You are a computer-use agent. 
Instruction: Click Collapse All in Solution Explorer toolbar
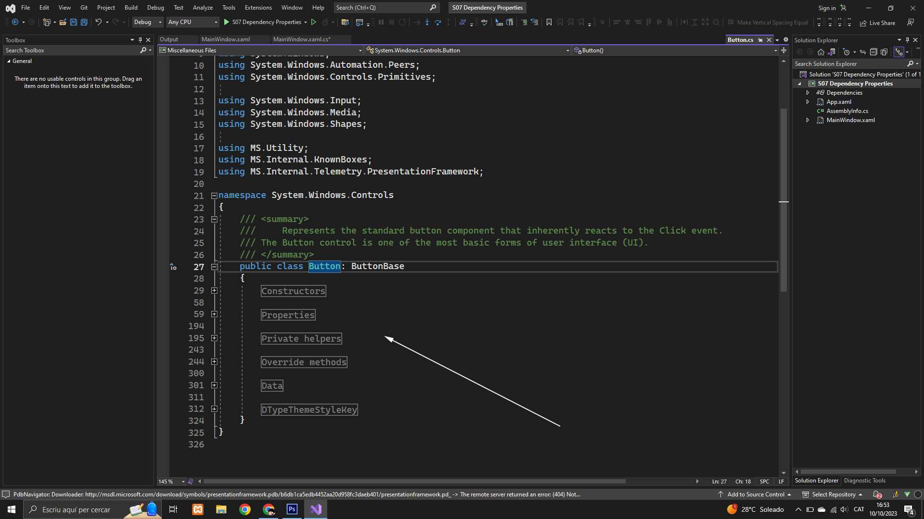click(873, 52)
